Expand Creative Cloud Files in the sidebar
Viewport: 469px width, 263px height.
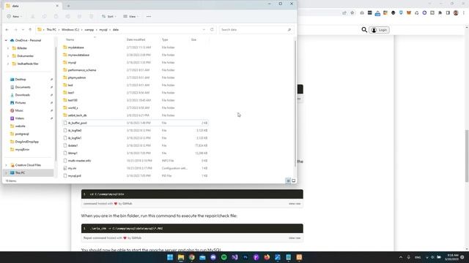tap(6, 165)
